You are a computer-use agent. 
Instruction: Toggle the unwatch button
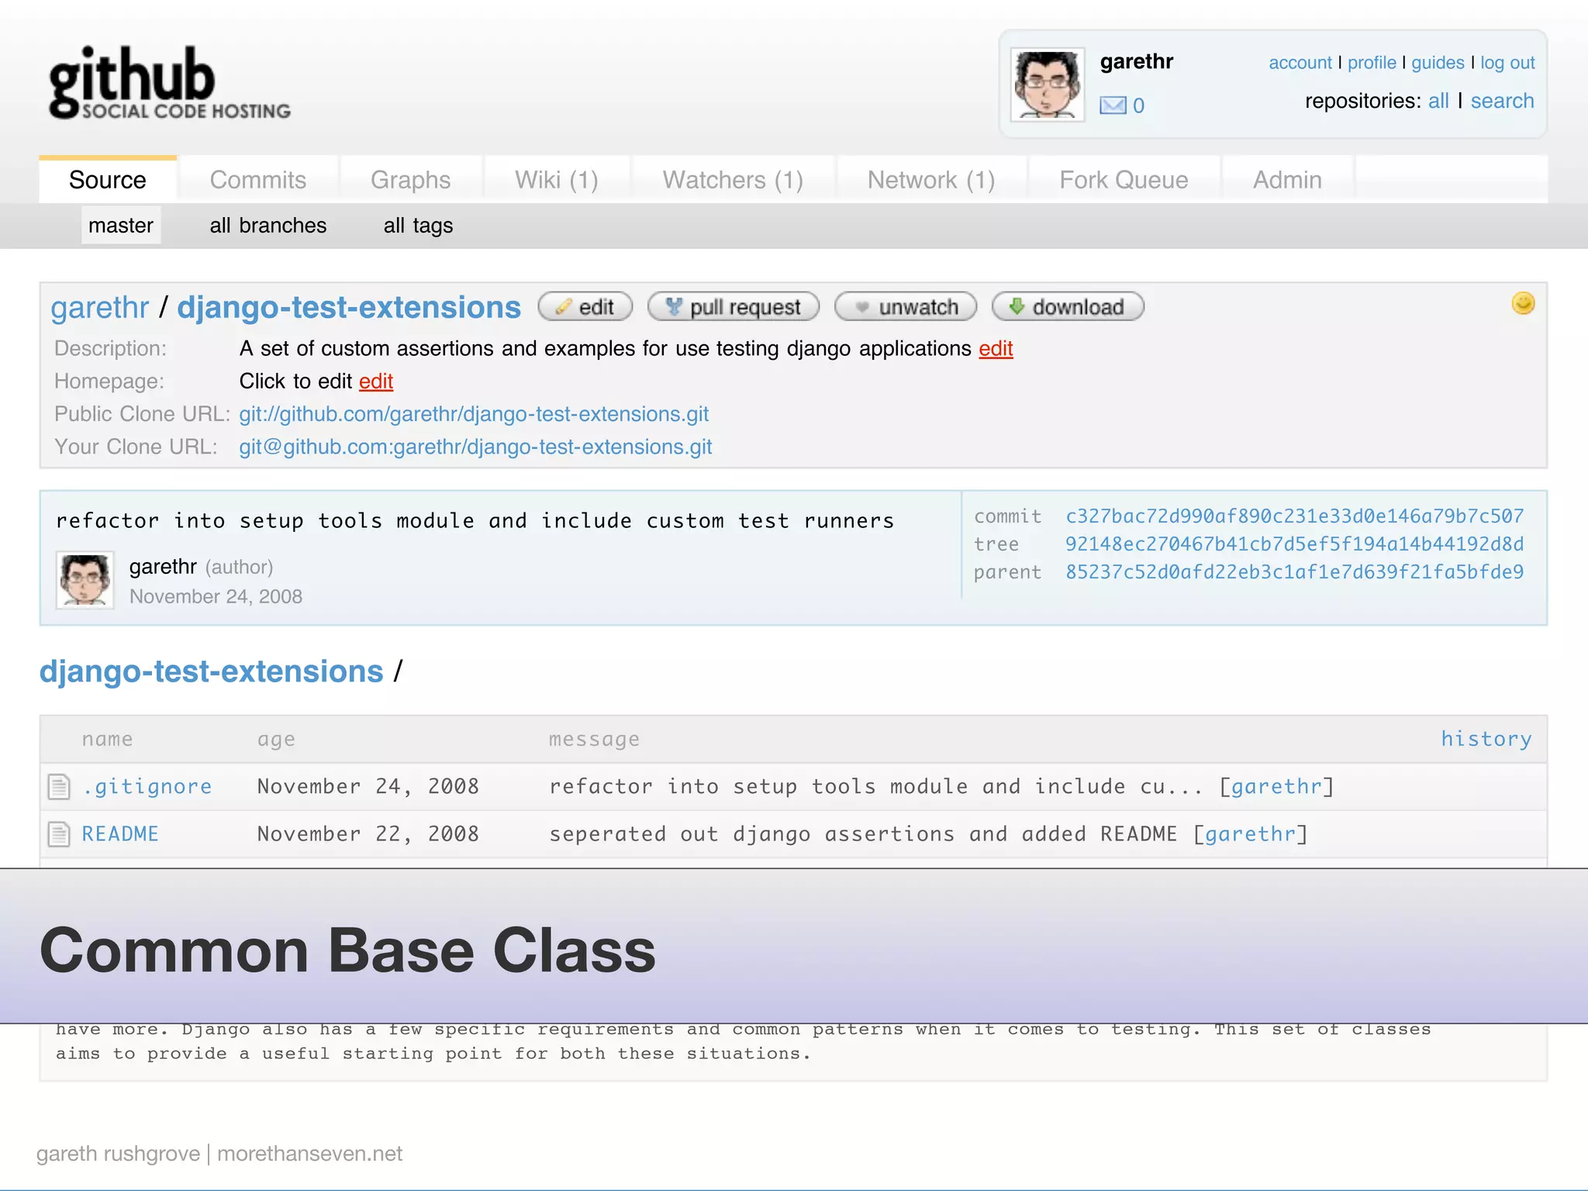pos(905,307)
